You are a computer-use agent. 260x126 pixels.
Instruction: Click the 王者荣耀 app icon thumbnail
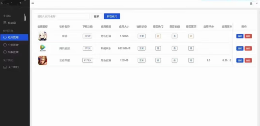43,60
